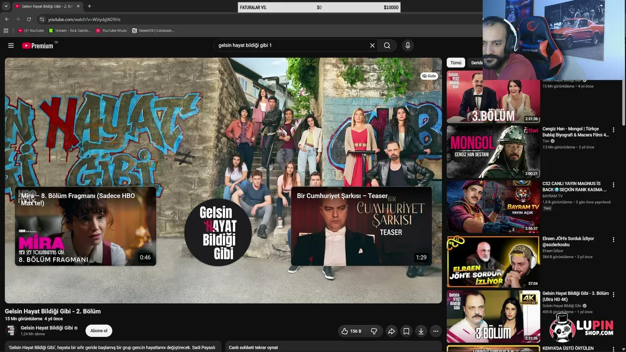Screen dimensions: 626x352
Task: Open Gelsin Hayat Bildiği Gibi channel name
Action: coord(46,328)
